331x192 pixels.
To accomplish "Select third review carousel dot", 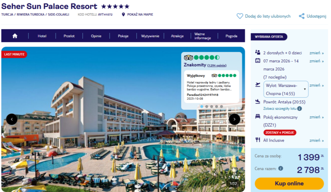I will 211,106.
